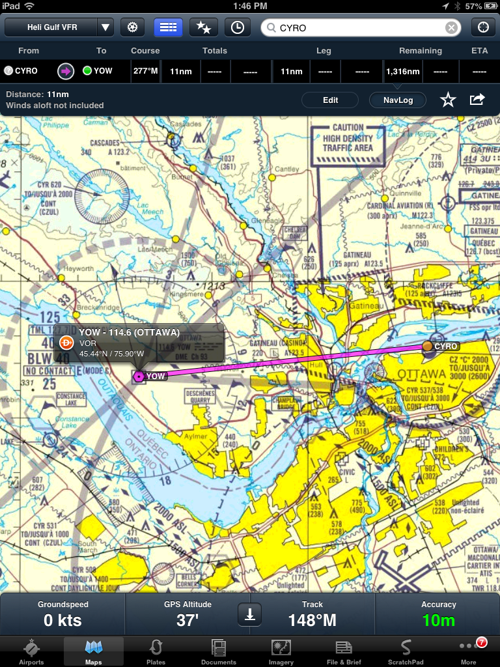
Task: Tap the YOW VOR info popup
Action: pyautogui.click(x=139, y=343)
